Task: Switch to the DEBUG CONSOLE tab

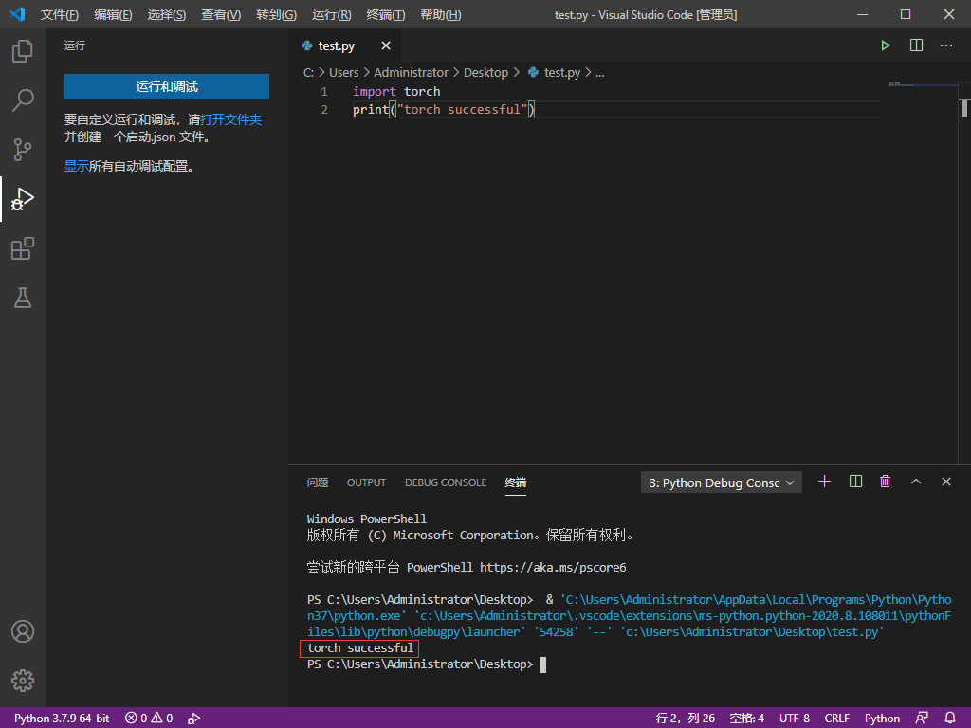Action: [445, 482]
